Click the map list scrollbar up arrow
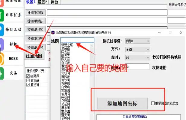The width and height of the screenshot is (186, 120). 92,46
